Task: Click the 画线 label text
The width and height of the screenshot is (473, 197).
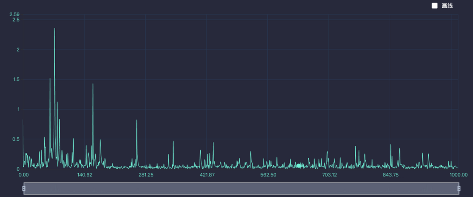Action: tap(447, 6)
